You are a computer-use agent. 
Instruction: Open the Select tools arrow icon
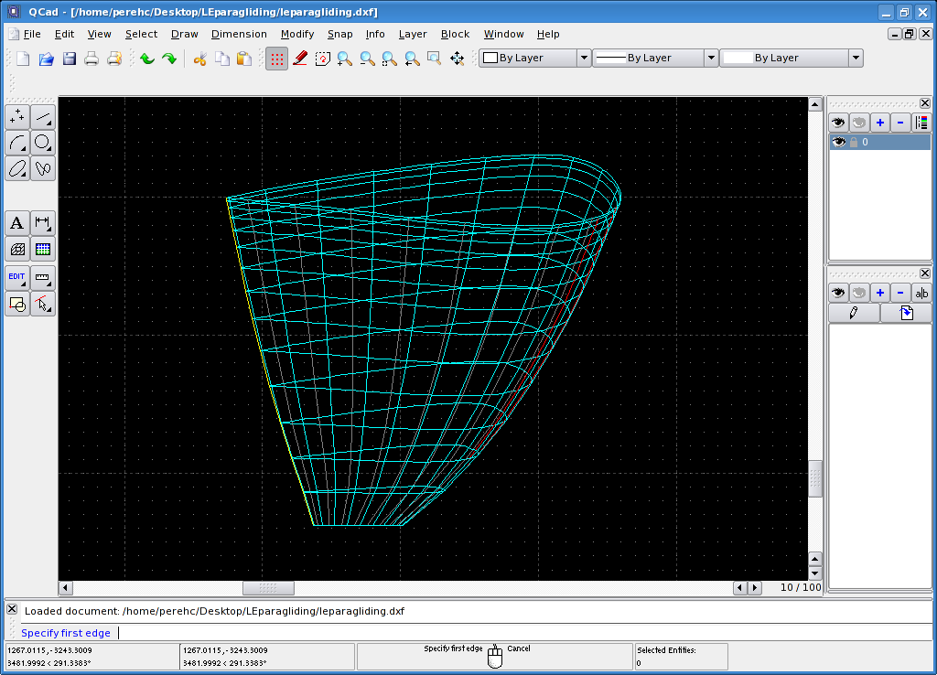tap(43, 304)
